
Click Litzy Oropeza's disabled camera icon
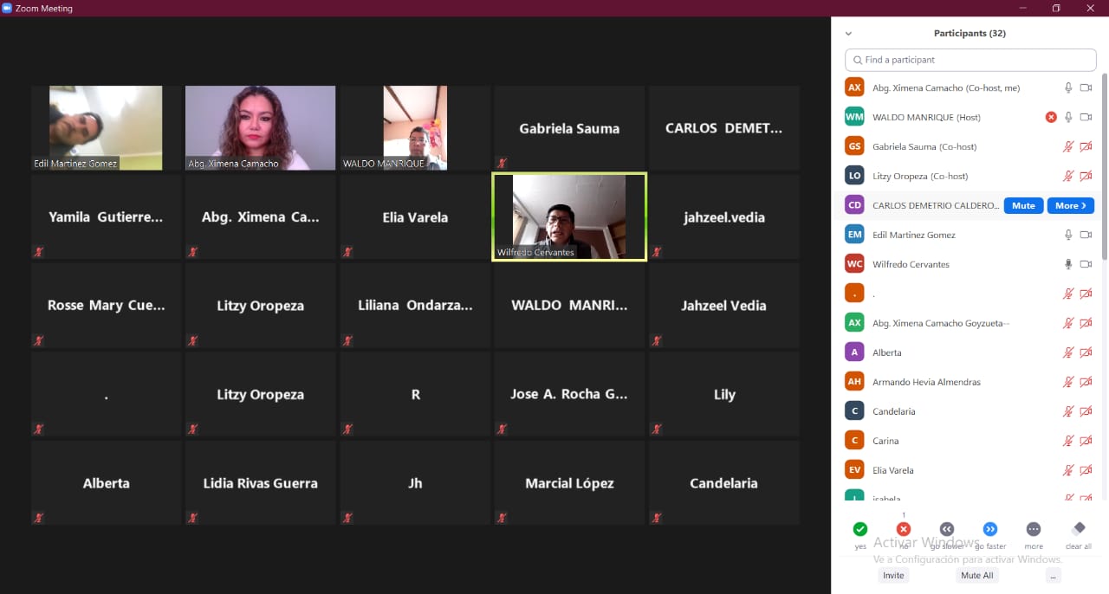click(x=1086, y=177)
